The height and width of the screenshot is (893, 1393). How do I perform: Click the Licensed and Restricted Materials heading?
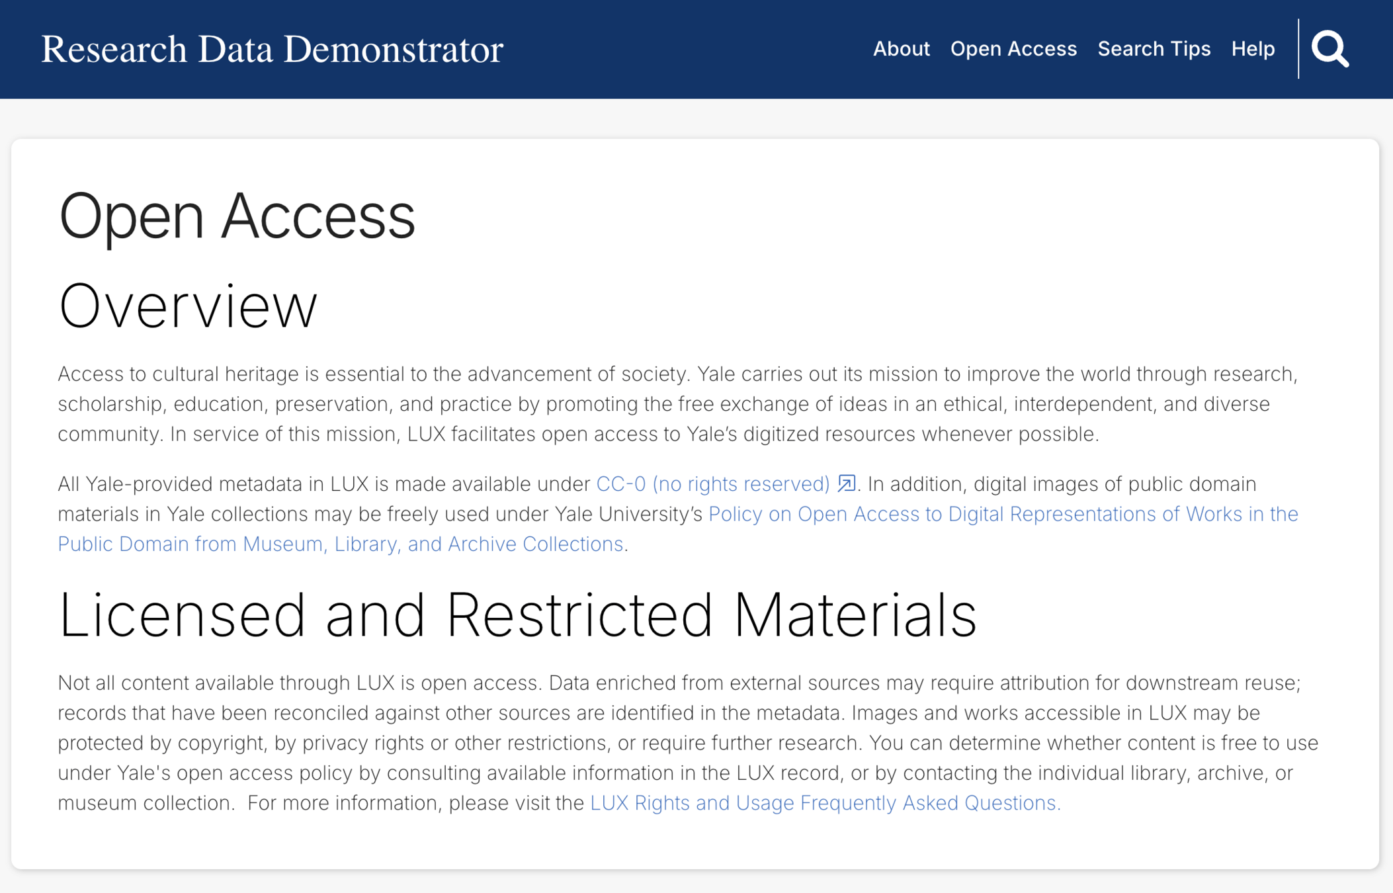pyautogui.click(x=517, y=615)
